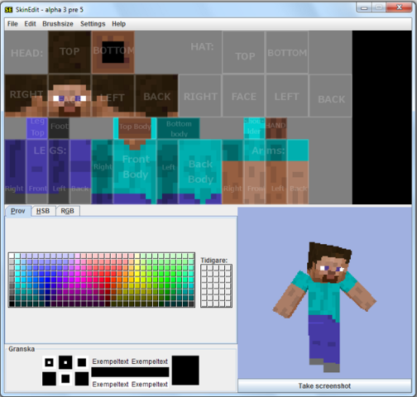Click the arms Front texture strip
The height and width of the screenshot is (397, 417).
(x=254, y=172)
